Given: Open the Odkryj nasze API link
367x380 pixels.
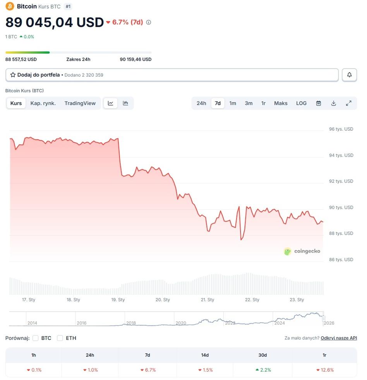Looking at the screenshot, I should coord(339,338).
